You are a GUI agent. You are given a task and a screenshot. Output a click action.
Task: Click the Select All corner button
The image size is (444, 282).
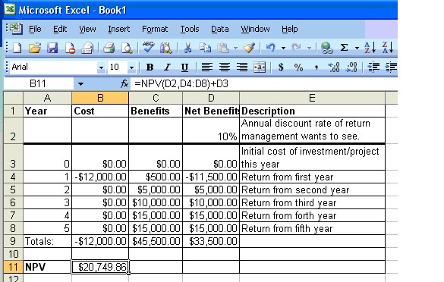tap(13, 98)
